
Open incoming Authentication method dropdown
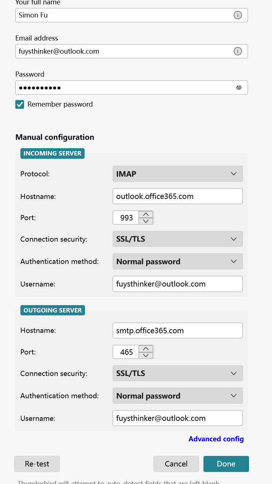pyautogui.click(x=178, y=261)
